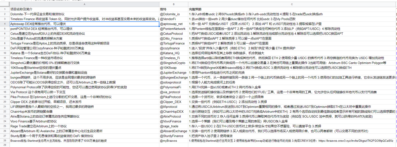The height and width of the screenshot is (147, 397).
Task: Click the @AboardExchange cell
Action: (173, 131)
